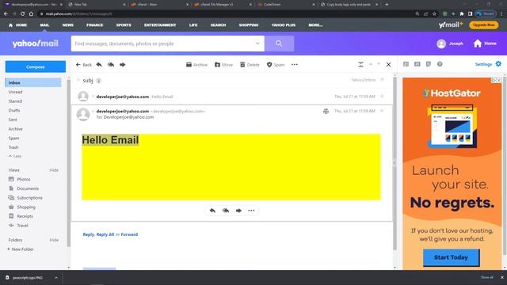Close the message view with X
507x285 pixels.
pyautogui.click(x=388, y=65)
